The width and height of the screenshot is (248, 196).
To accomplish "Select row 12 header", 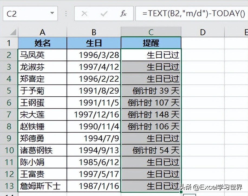I will pos(9,174).
